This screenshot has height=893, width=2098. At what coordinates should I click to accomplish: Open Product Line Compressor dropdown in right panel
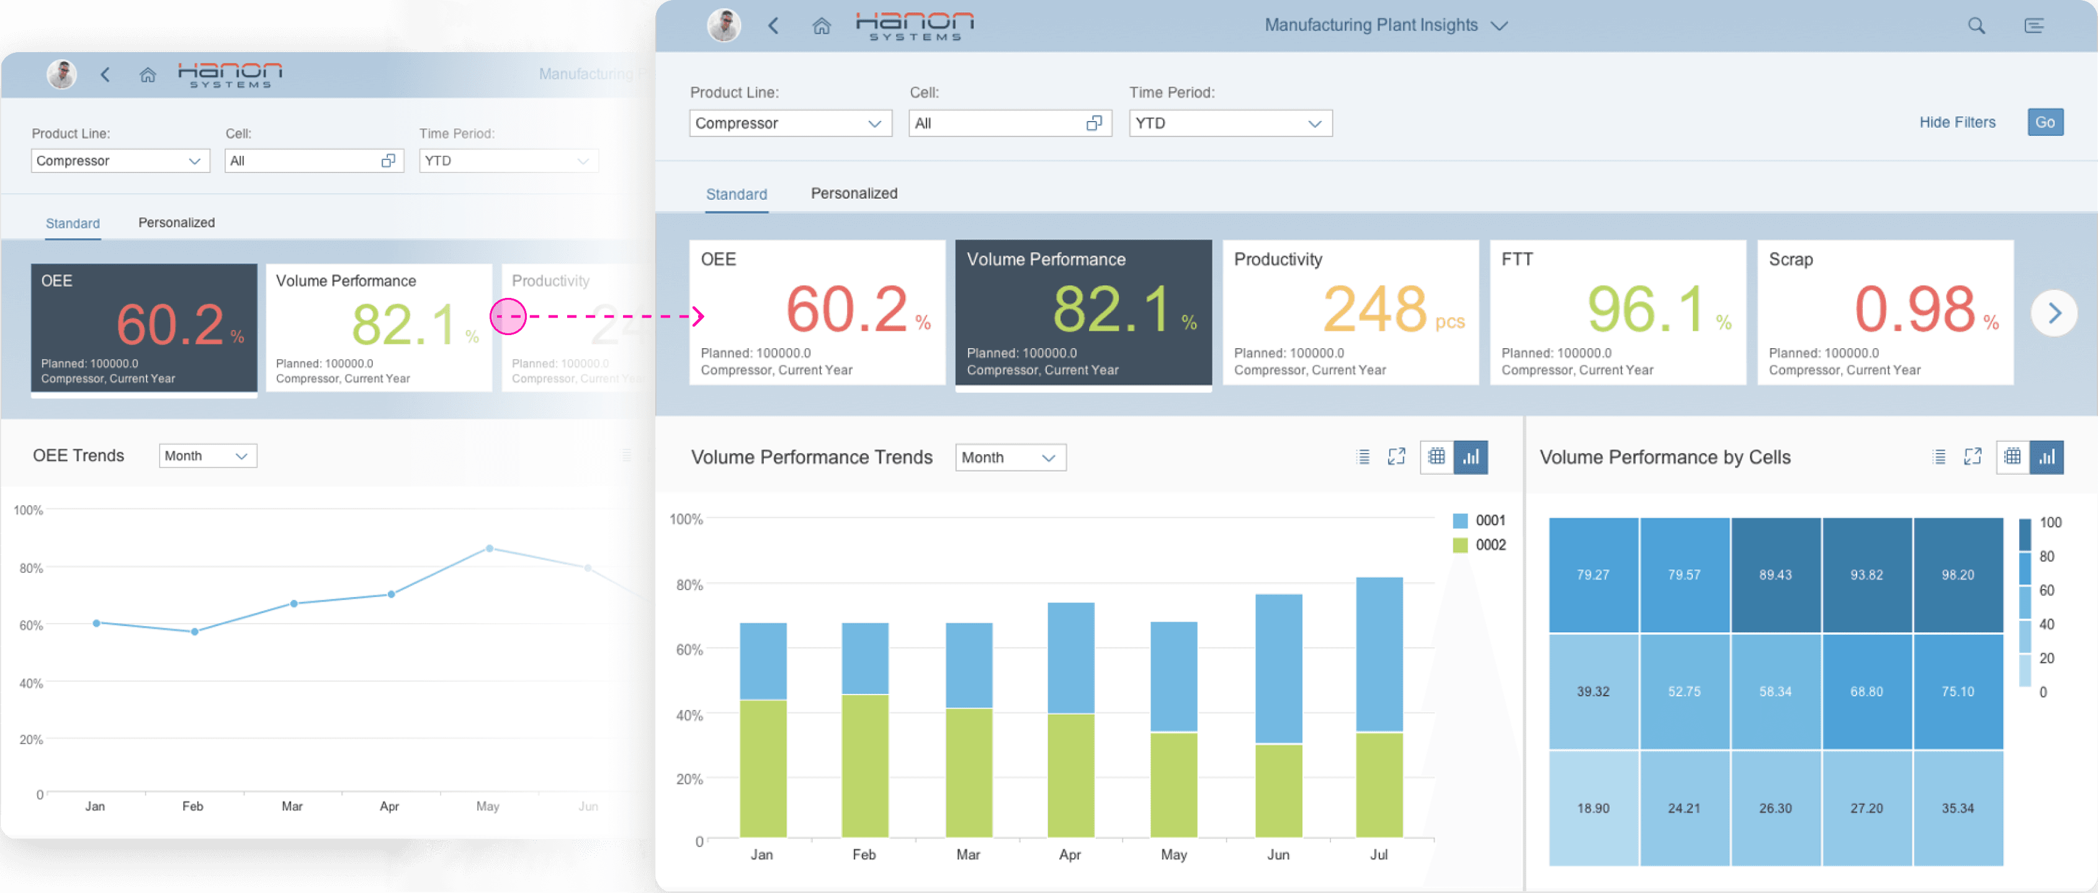click(874, 124)
